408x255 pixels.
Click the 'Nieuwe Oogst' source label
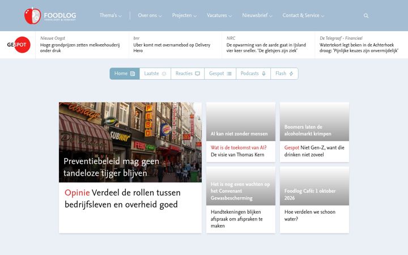tap(53, 38)
